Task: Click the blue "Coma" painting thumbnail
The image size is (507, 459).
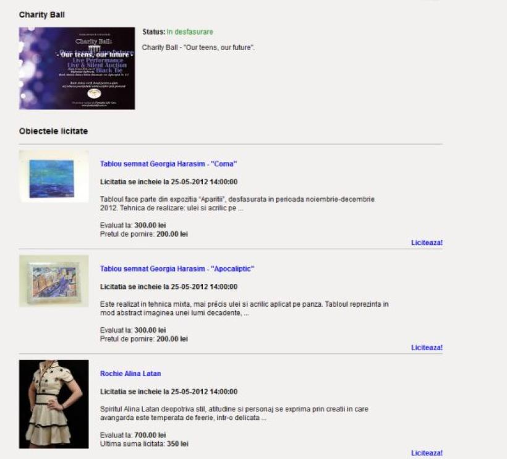Action: pos(54,176)
